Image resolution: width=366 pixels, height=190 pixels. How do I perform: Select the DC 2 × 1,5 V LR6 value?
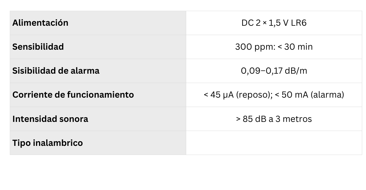tap(274, 23)
